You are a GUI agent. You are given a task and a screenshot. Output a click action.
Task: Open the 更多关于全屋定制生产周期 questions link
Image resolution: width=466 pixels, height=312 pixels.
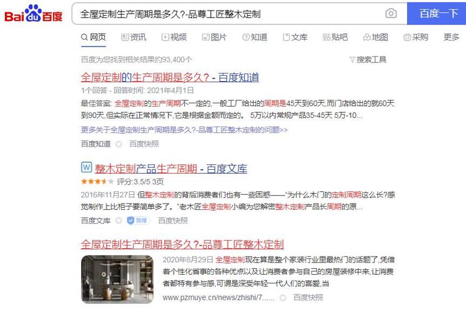[184, 130]
